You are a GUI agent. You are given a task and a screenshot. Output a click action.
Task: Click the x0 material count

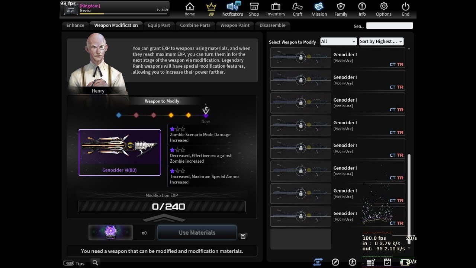tap(144, 233)
